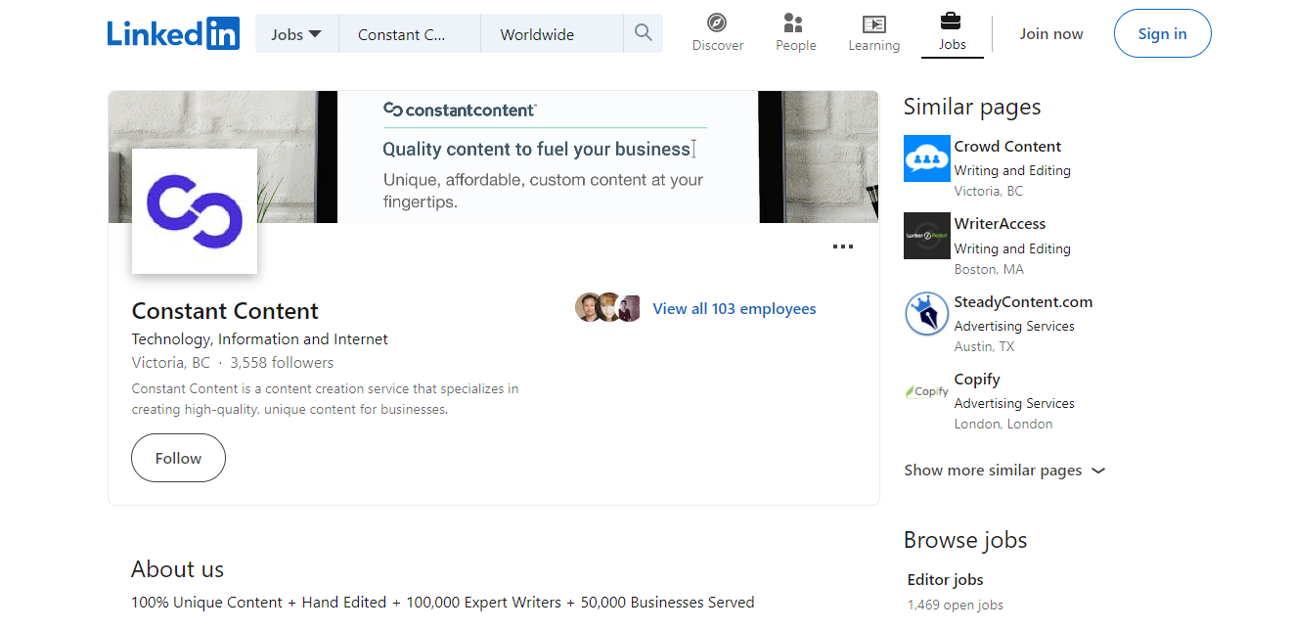Click the SteadyContent.com logo
The height and width of the screenshot is (629, 1292).
tap(927, 314)
